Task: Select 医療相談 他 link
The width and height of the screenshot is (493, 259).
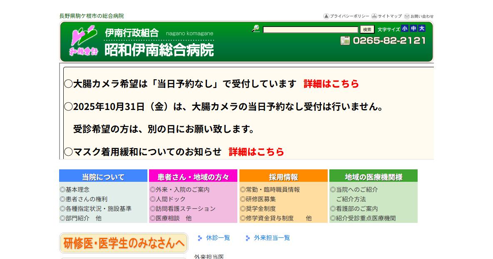Action: pos(171,218)
